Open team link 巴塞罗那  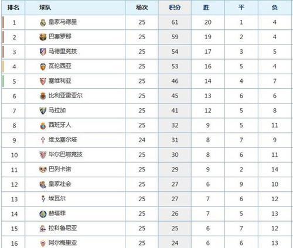tap(60, 36)
